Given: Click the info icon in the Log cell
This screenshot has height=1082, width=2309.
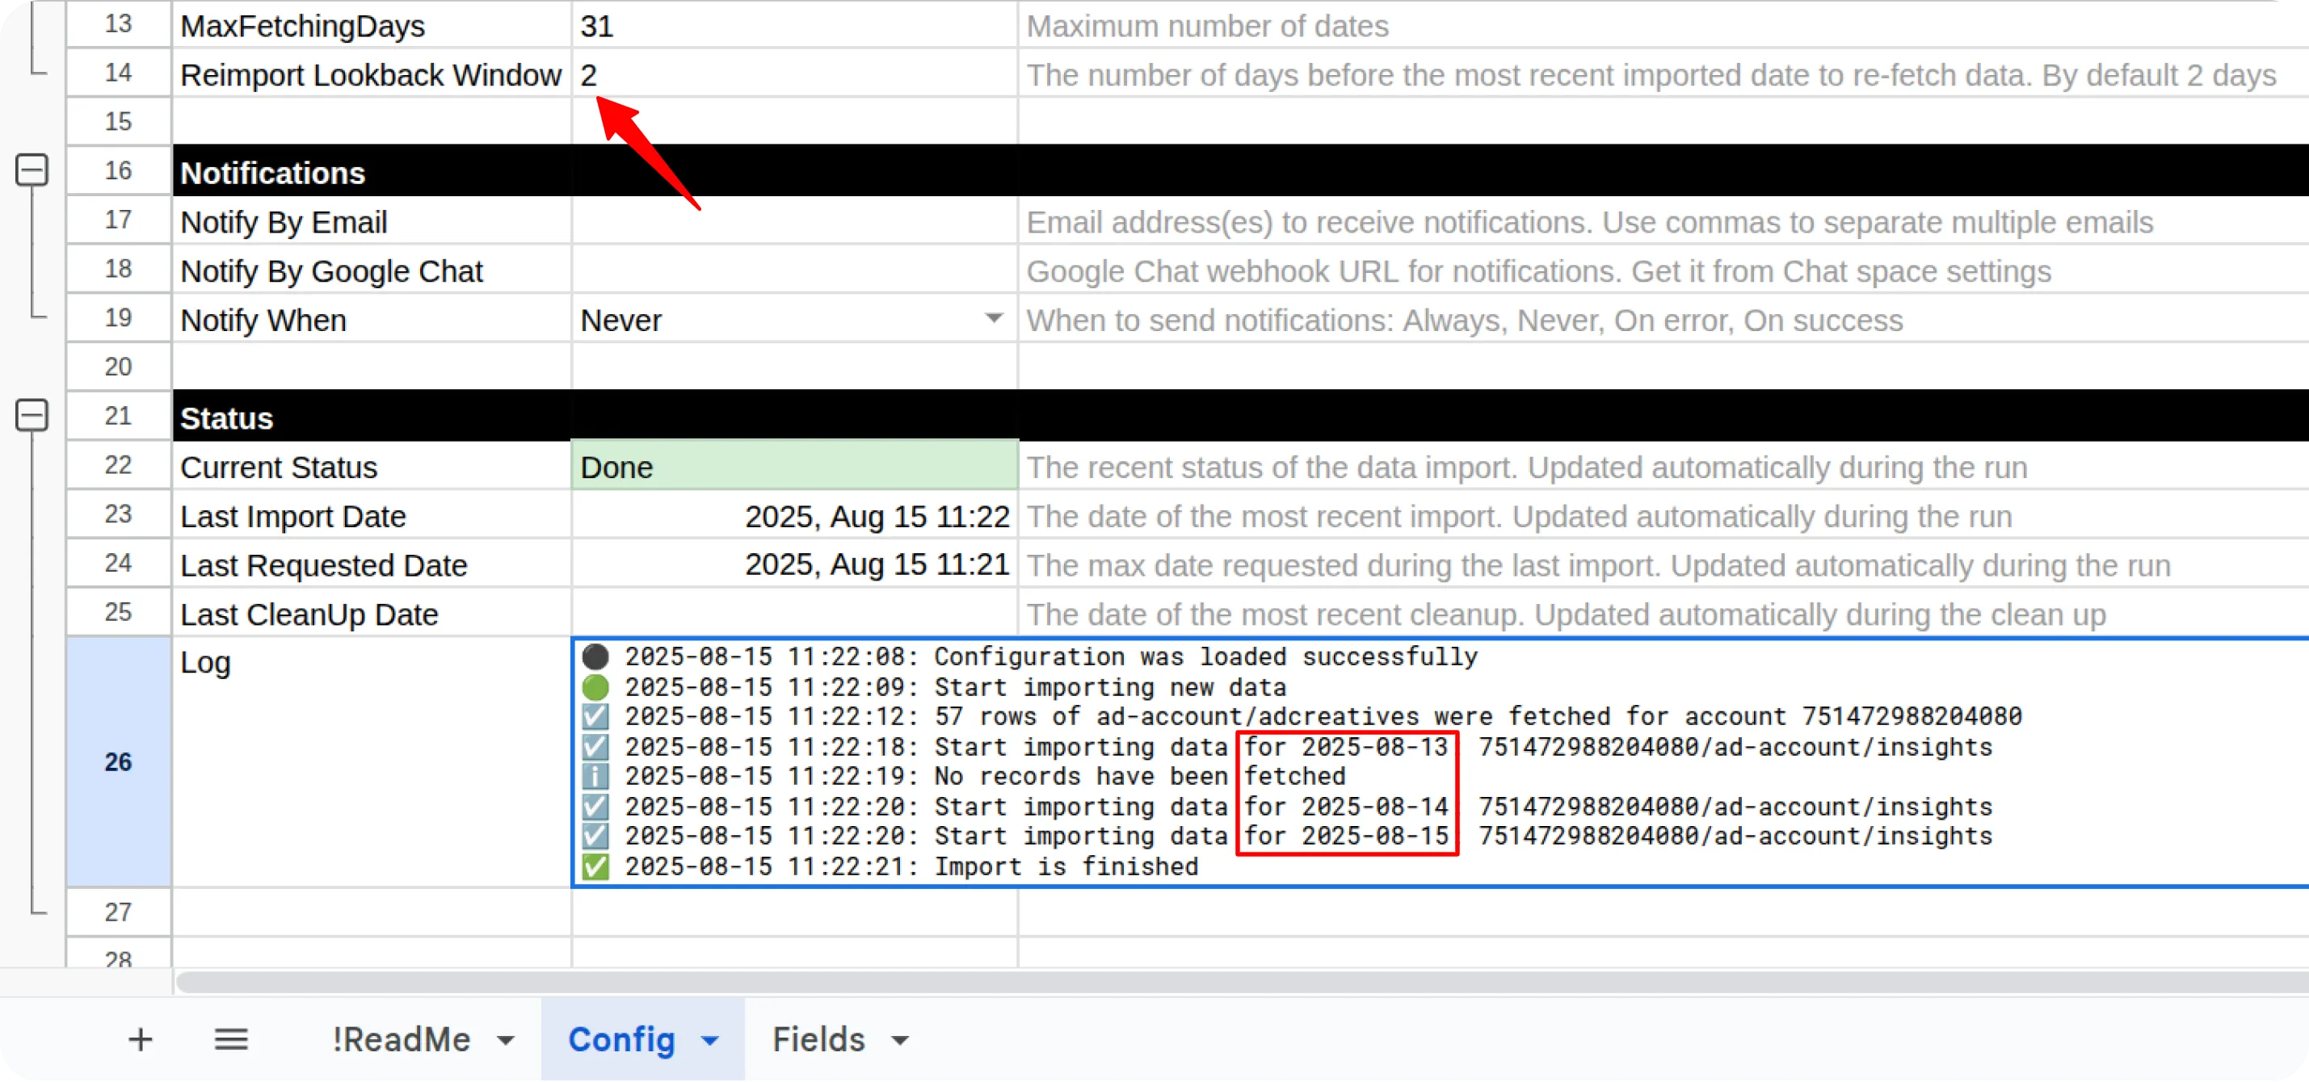Looking at the screenshot, I should pyautogui.click(x=595, y=776).
